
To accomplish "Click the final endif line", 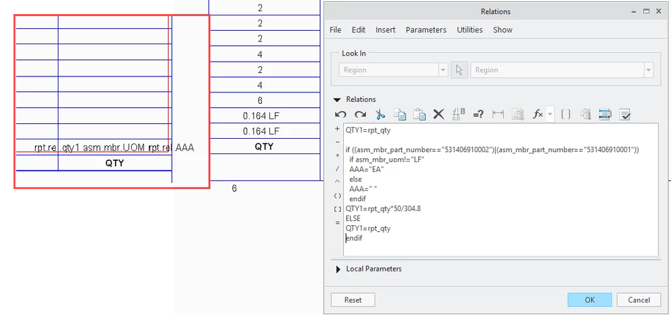I will pos(354,238).
